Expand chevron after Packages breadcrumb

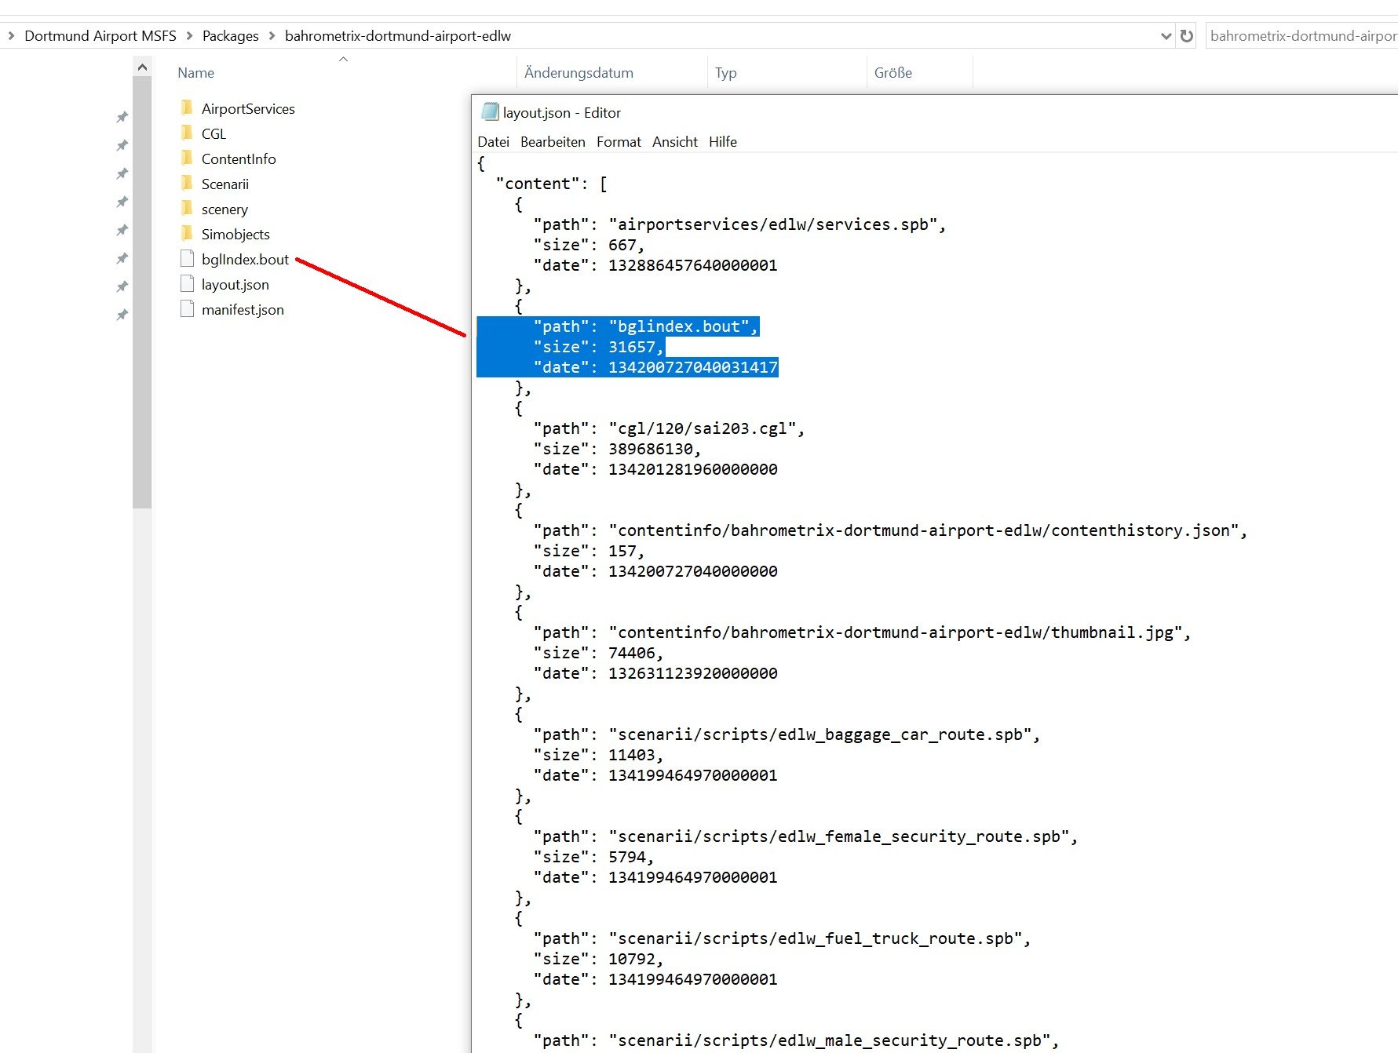point(272,36)
